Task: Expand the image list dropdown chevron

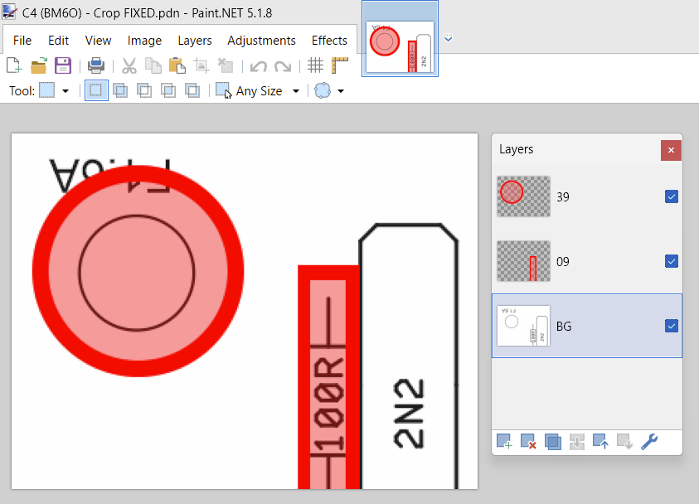Action: [x=448, y=38]
